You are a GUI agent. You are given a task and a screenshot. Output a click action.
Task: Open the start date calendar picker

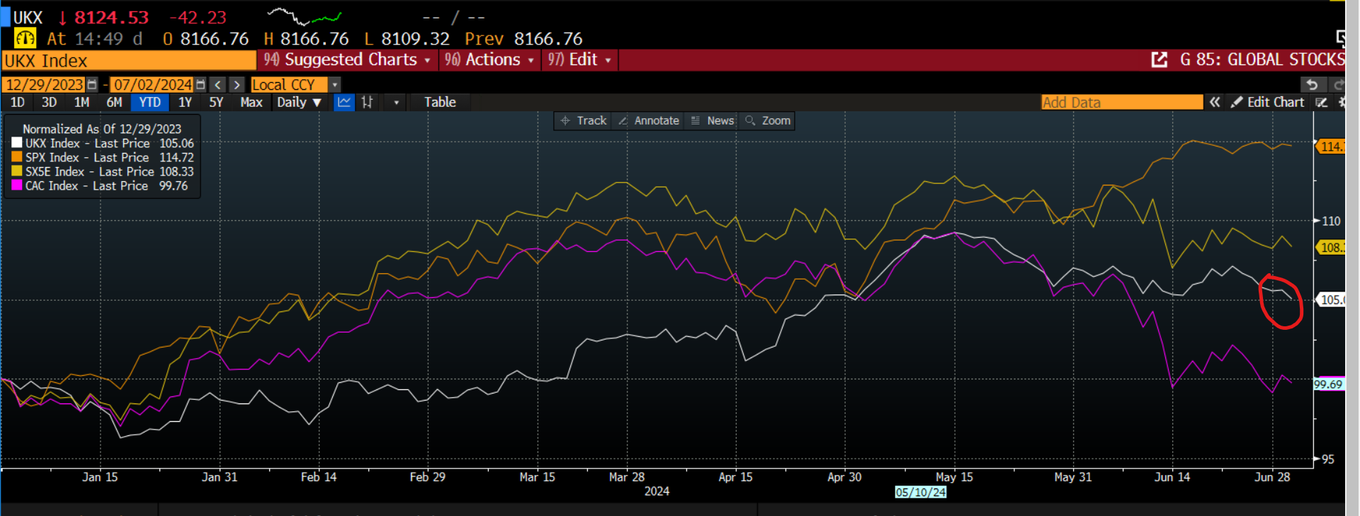pos(91,85)
